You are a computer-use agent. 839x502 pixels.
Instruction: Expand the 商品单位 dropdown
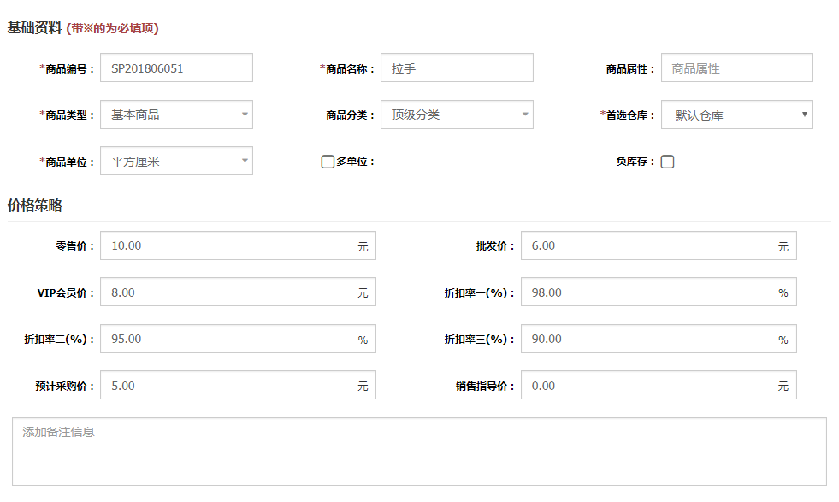(x=176, y=161)
